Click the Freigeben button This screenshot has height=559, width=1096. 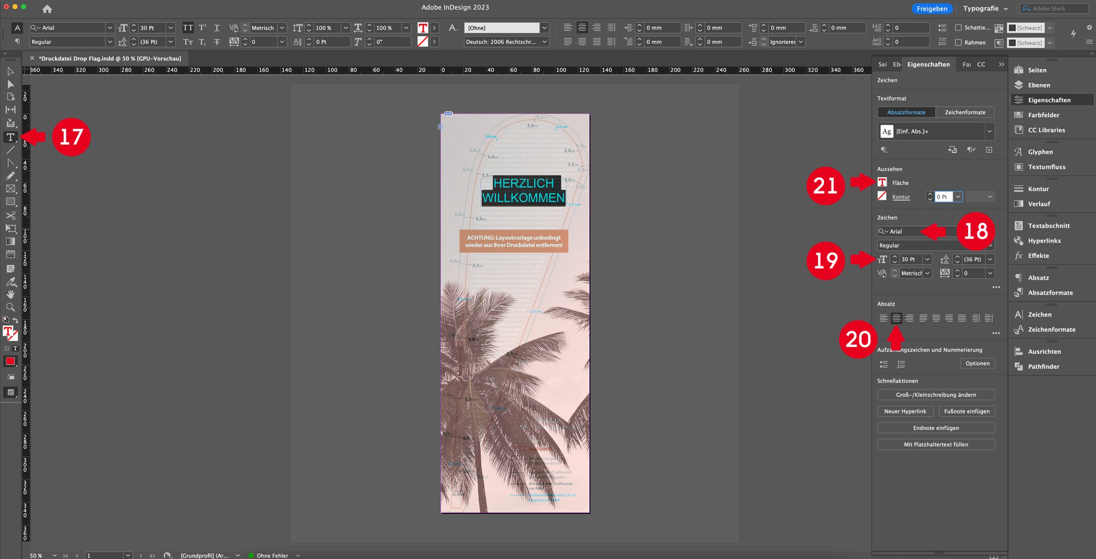(x=932, y=9)
